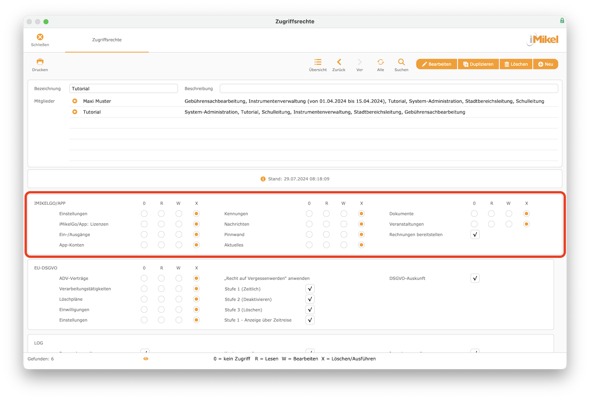Toggle the eye icon in status bar
This screenshot has height=400, width=590.
point(146,359)
